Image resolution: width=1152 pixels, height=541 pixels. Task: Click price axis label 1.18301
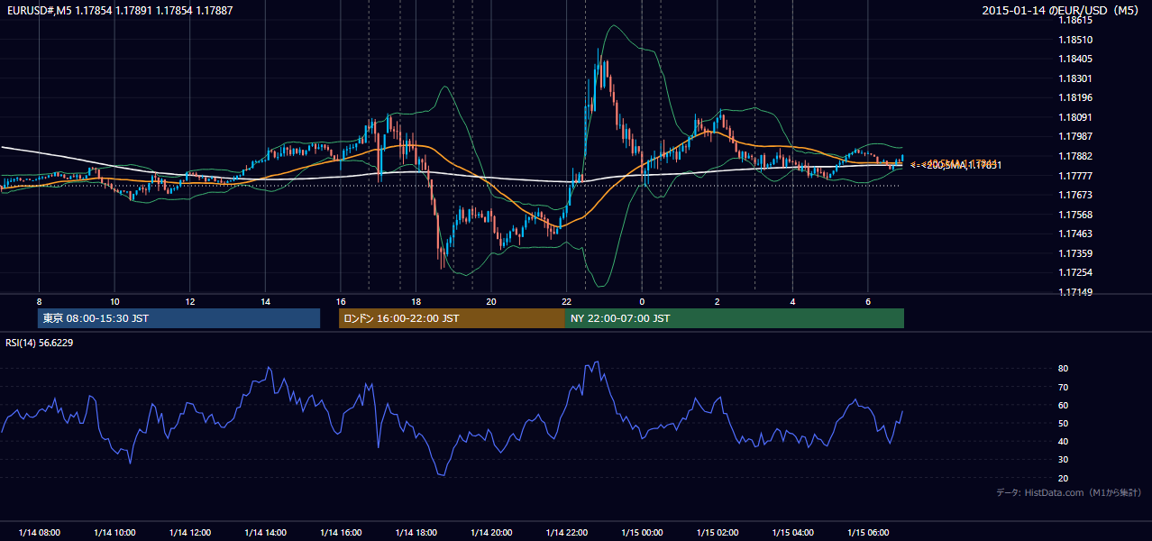(1076, 78)
